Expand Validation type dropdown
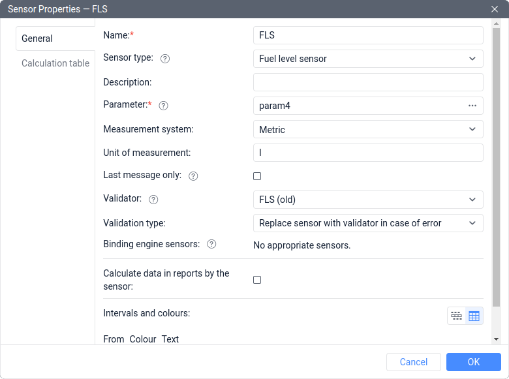Viewport: 509px width, 379px height. pos(368,223)
